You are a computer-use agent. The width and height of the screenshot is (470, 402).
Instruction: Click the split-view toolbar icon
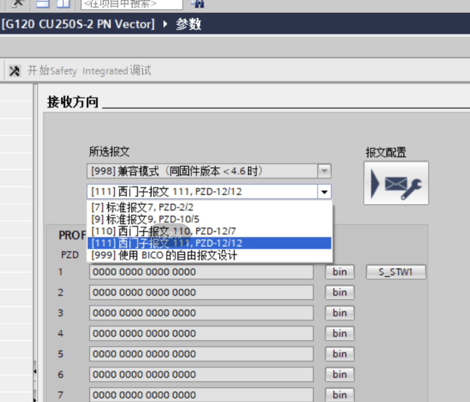pyautogui.click(x=63, y=3)
